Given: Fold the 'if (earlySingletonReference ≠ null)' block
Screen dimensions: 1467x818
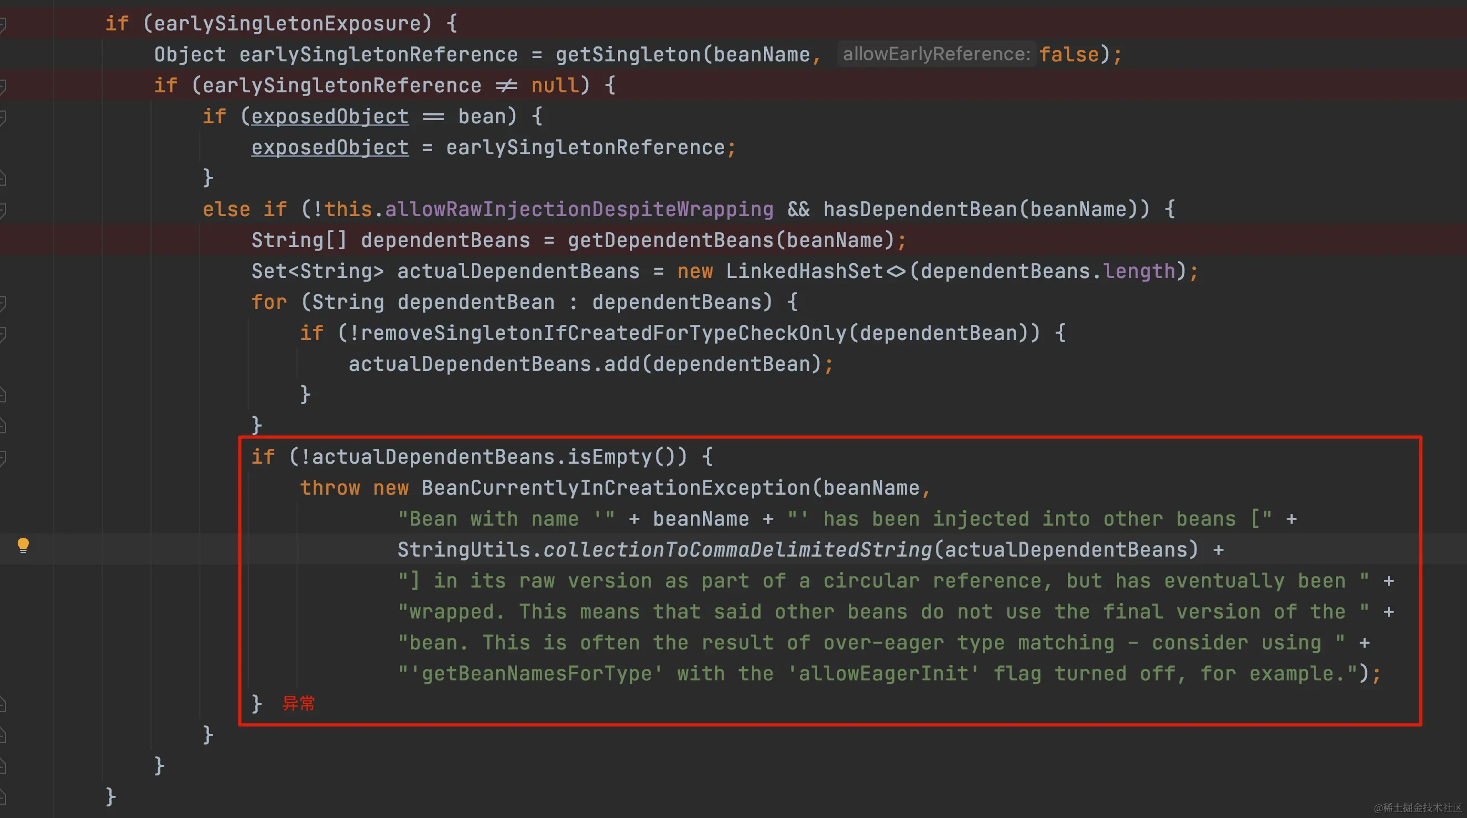Looking at the screenshot, I should point(3,86).
